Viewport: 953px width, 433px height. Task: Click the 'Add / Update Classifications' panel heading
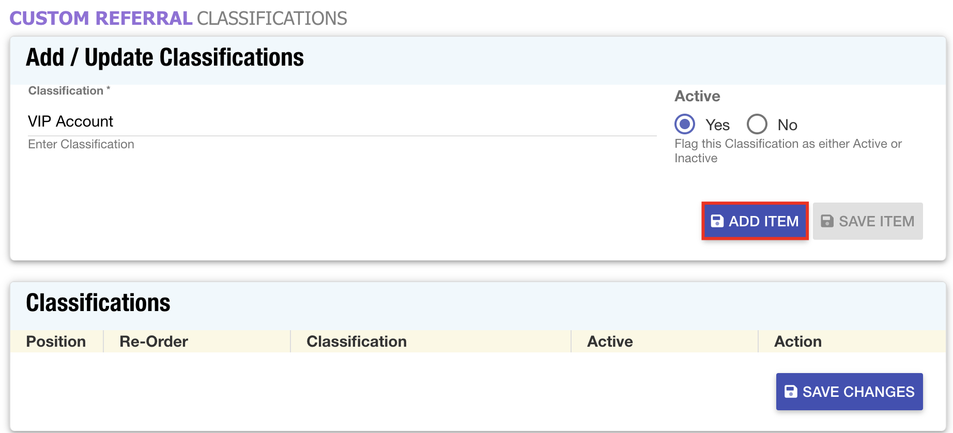point(165,57)
